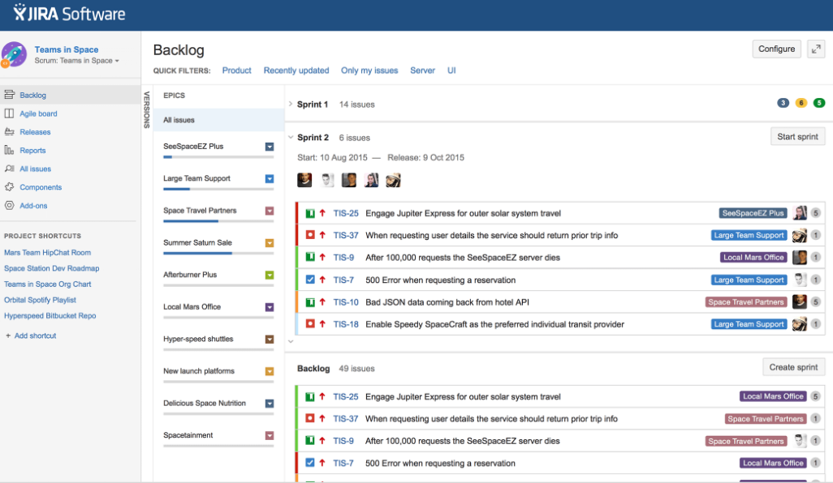Viewport: 833px width, 483px height.
Task: Click the bug icon for TIS-37 in Sprint 2
Action: (310, 235)
